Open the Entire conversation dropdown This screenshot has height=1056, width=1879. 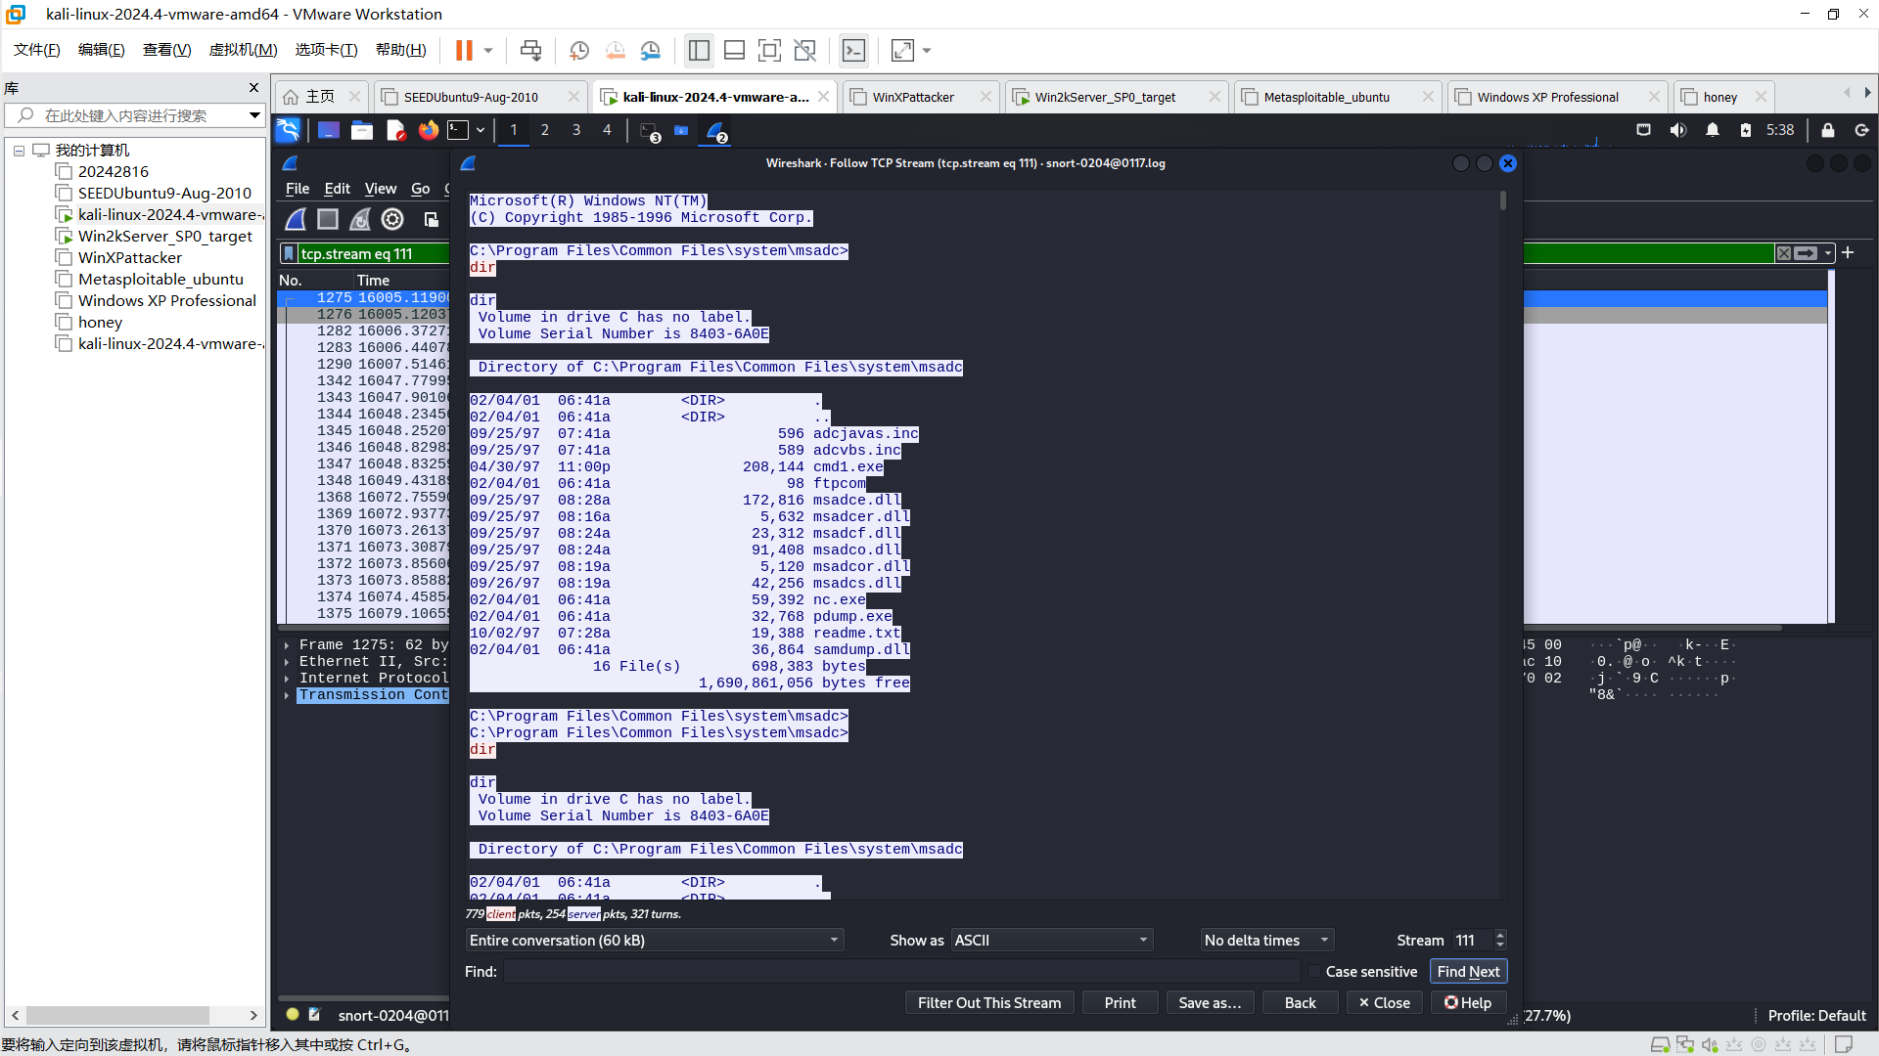[x=654, y=940]
